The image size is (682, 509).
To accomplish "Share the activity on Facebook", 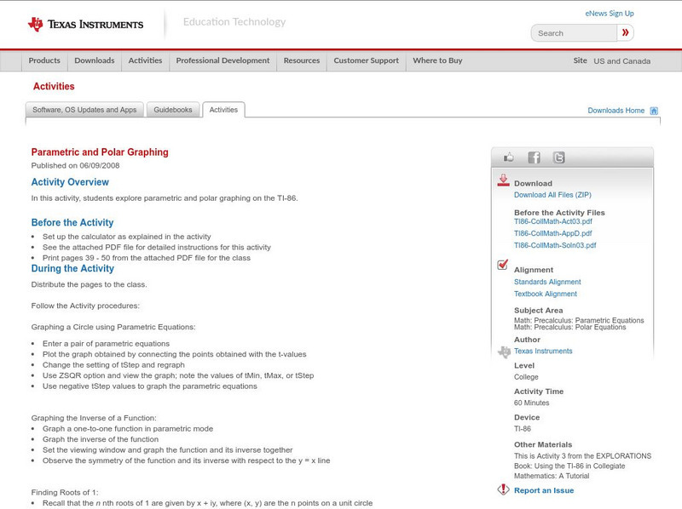I will (x=533, y=157).
